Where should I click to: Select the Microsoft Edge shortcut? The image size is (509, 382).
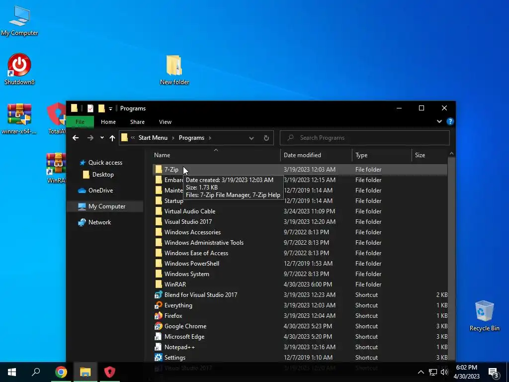pyautogui.click(x=300, y=337)
